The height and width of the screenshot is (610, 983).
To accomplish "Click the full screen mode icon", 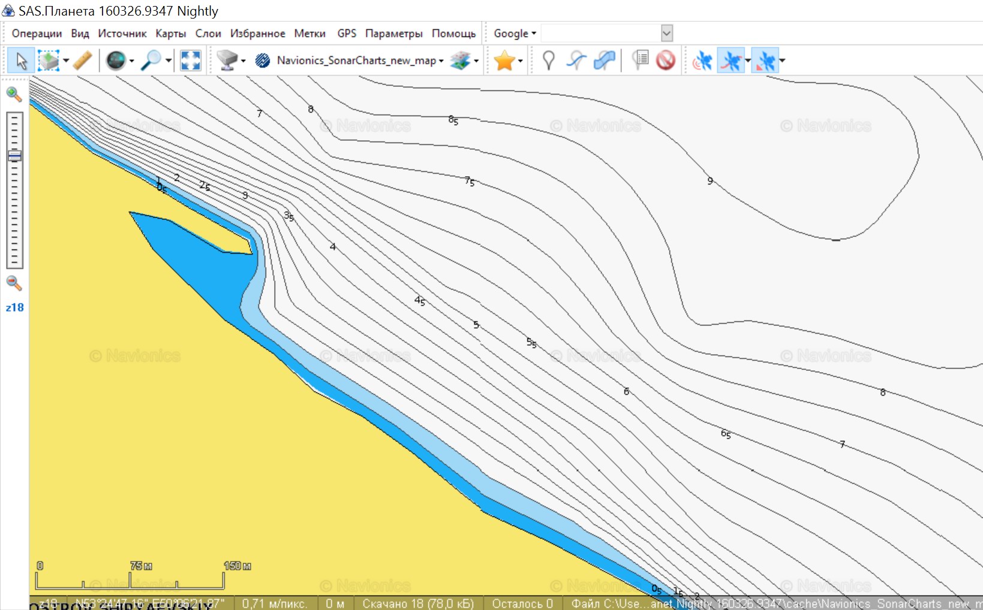I will (x=190, y=61).
